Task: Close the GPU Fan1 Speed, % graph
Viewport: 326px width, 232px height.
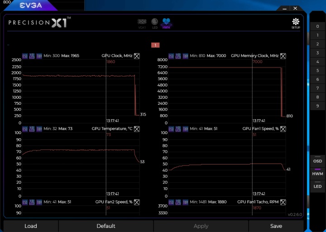Action: (x=283, y=129)
